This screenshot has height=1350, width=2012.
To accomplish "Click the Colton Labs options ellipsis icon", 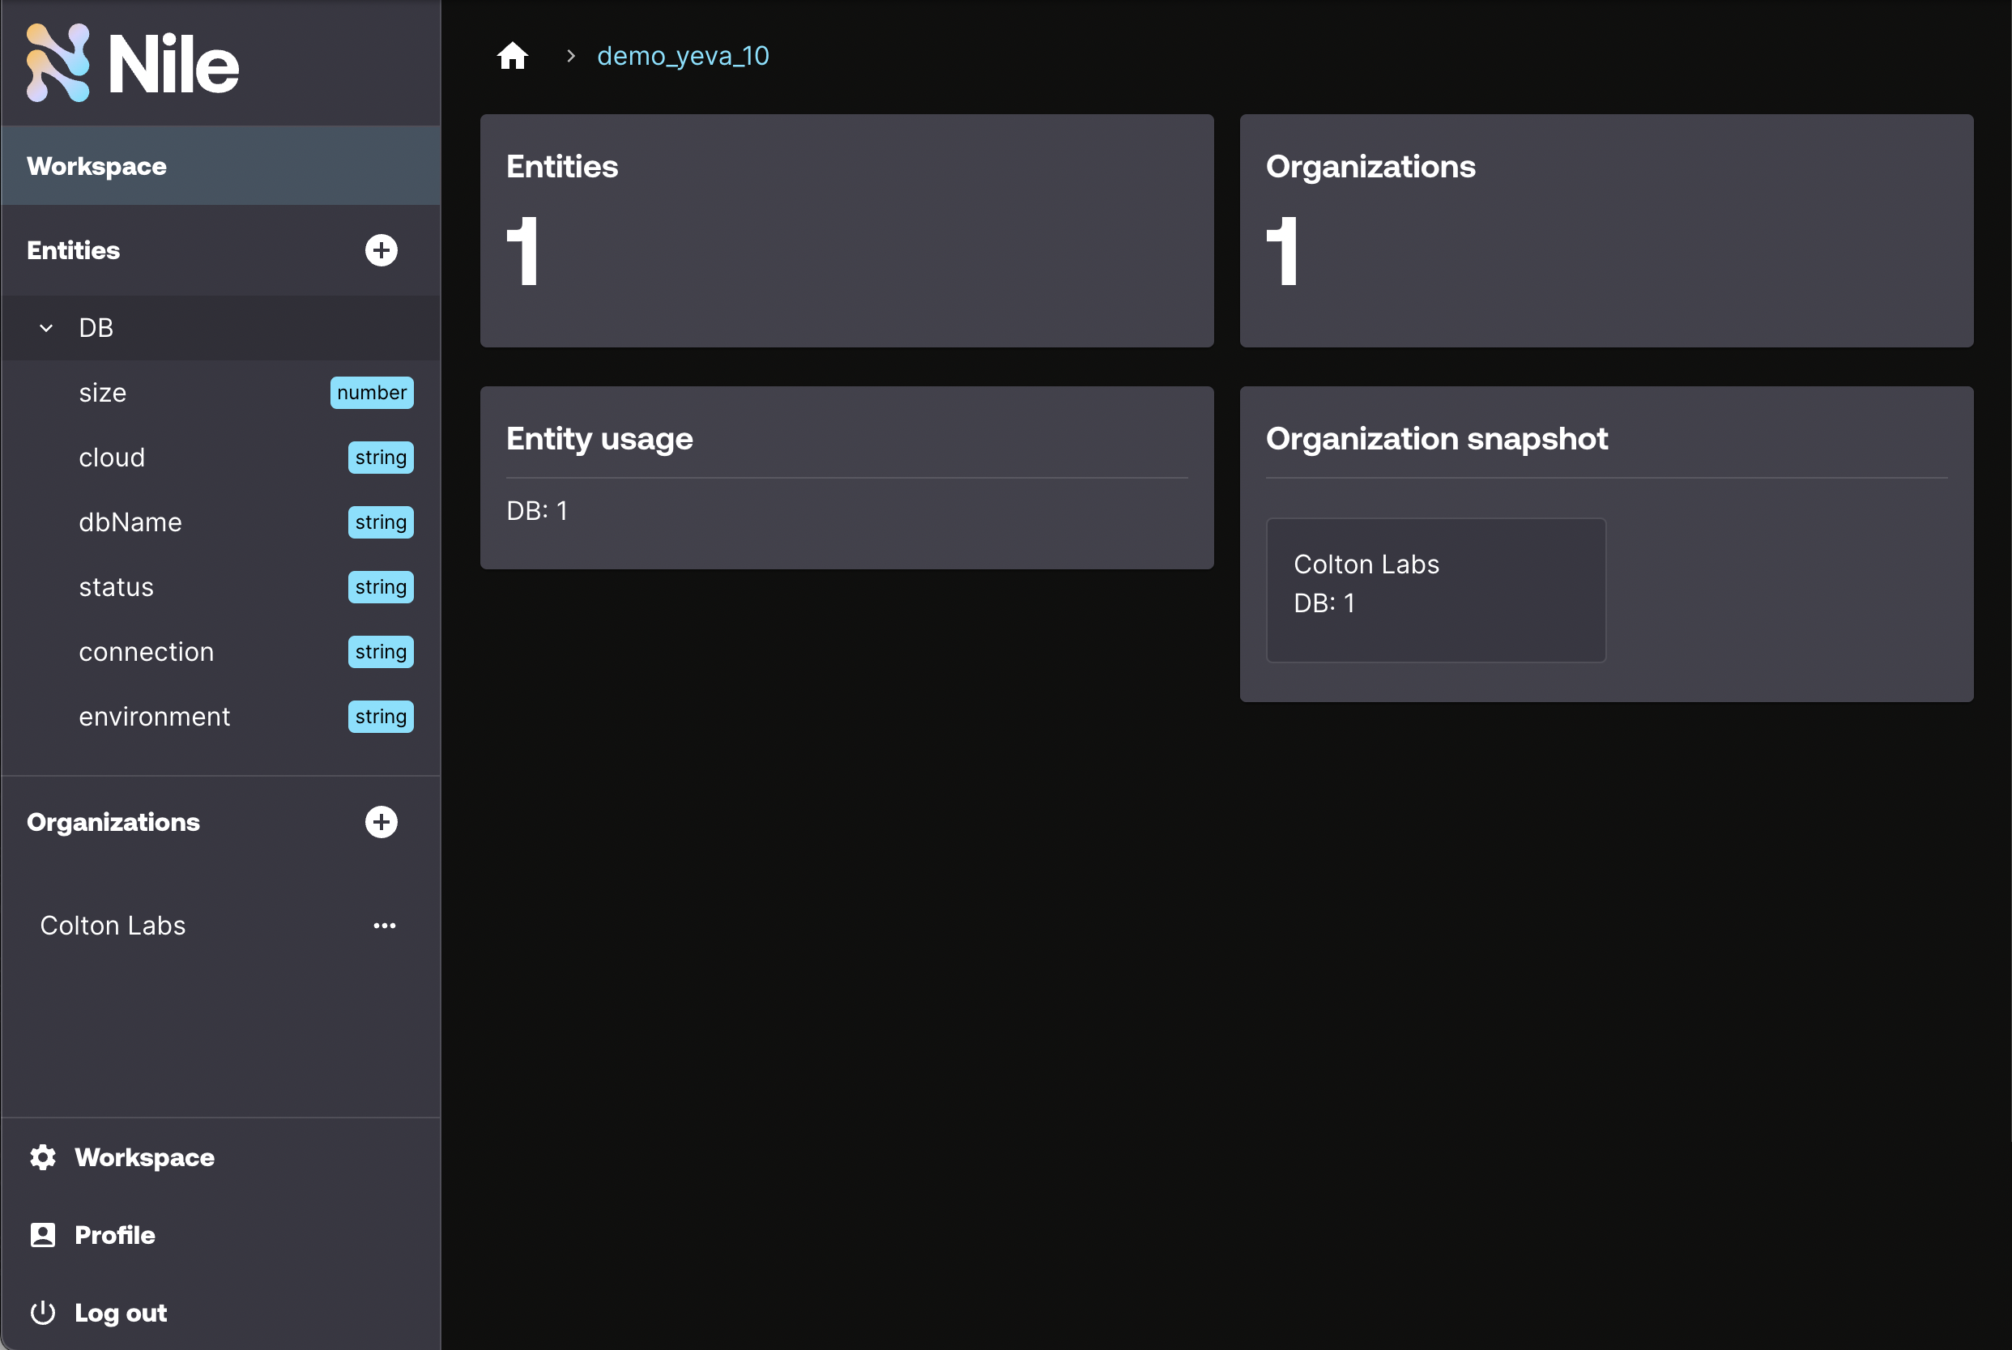I will click(x=384, y=925).
